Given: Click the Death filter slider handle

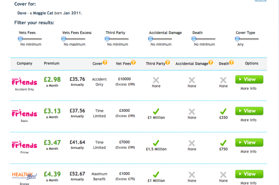Looking at the screenshot, I should [x=194, y=39].
